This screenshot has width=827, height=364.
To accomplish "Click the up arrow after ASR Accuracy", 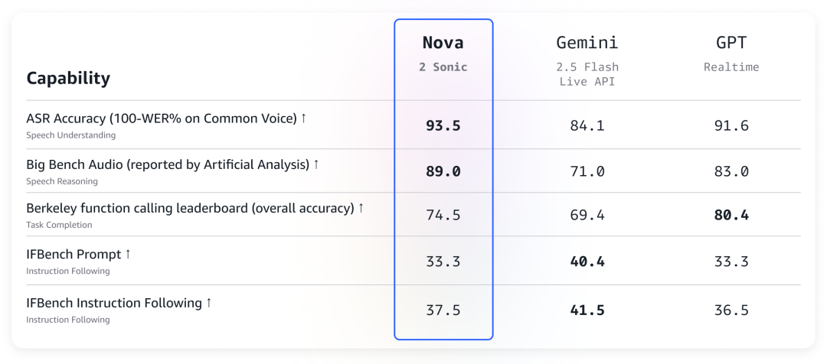I will click(303, 119).
